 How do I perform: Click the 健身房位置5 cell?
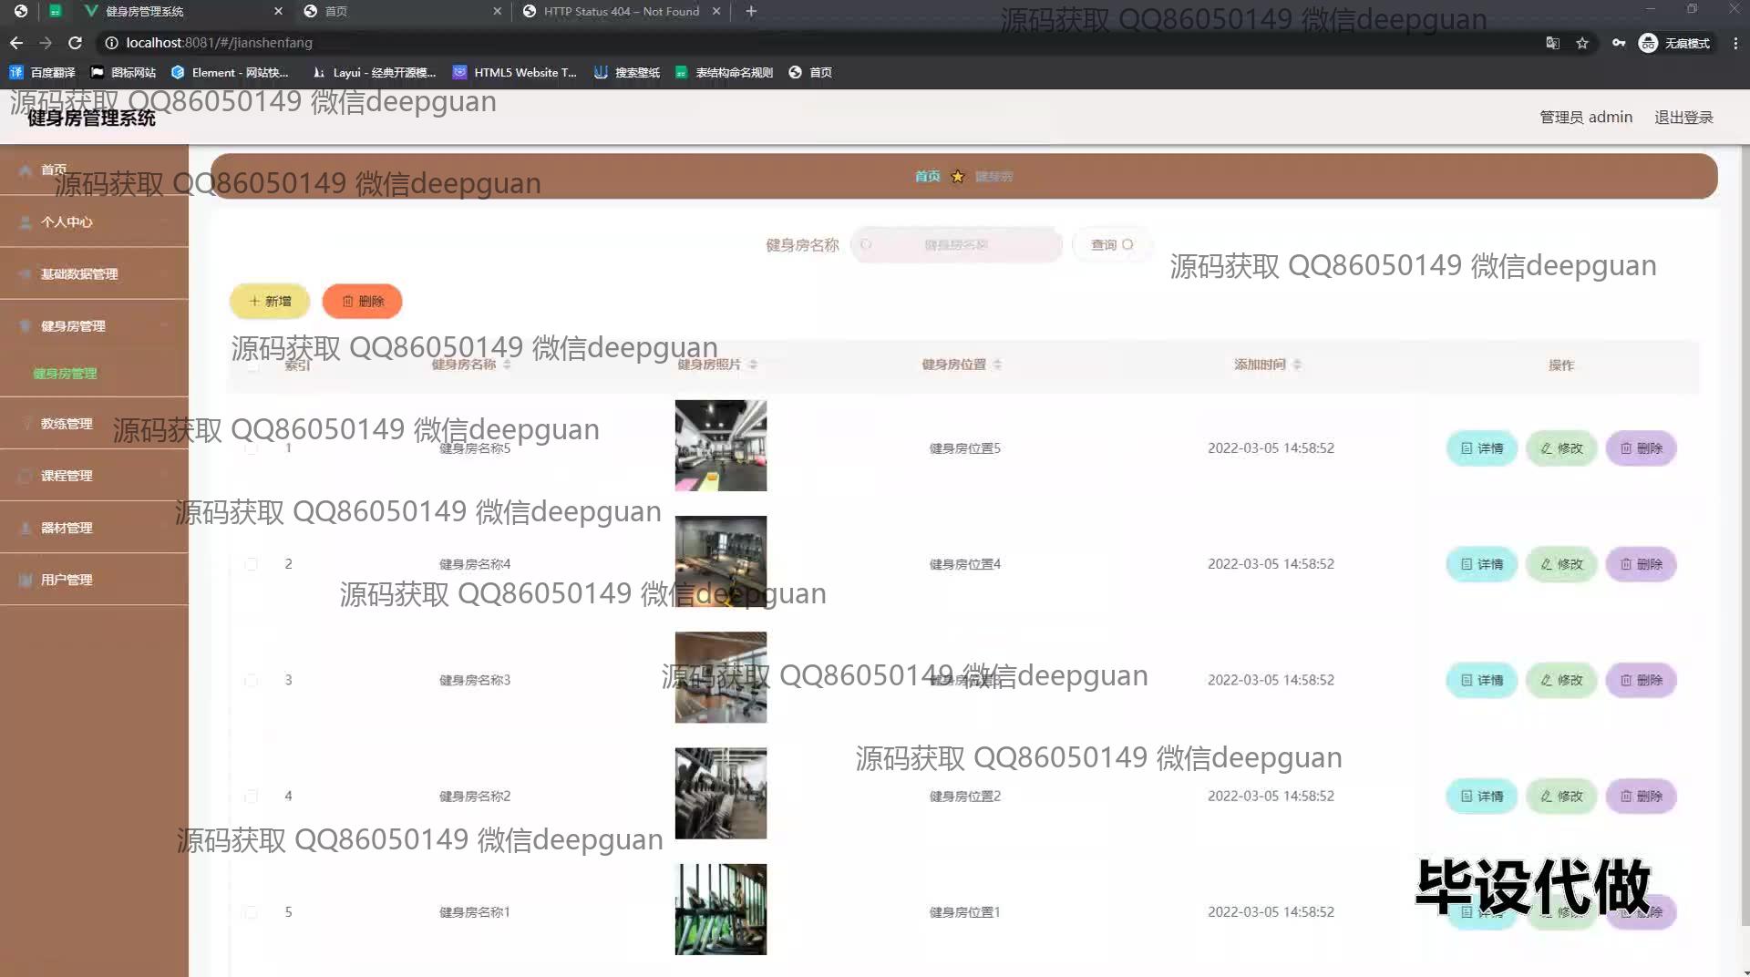coord(964,448)
